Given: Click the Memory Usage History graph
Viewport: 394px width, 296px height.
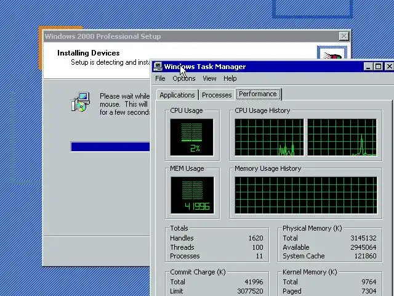Looking at the screenshot, I should (306, 195).
